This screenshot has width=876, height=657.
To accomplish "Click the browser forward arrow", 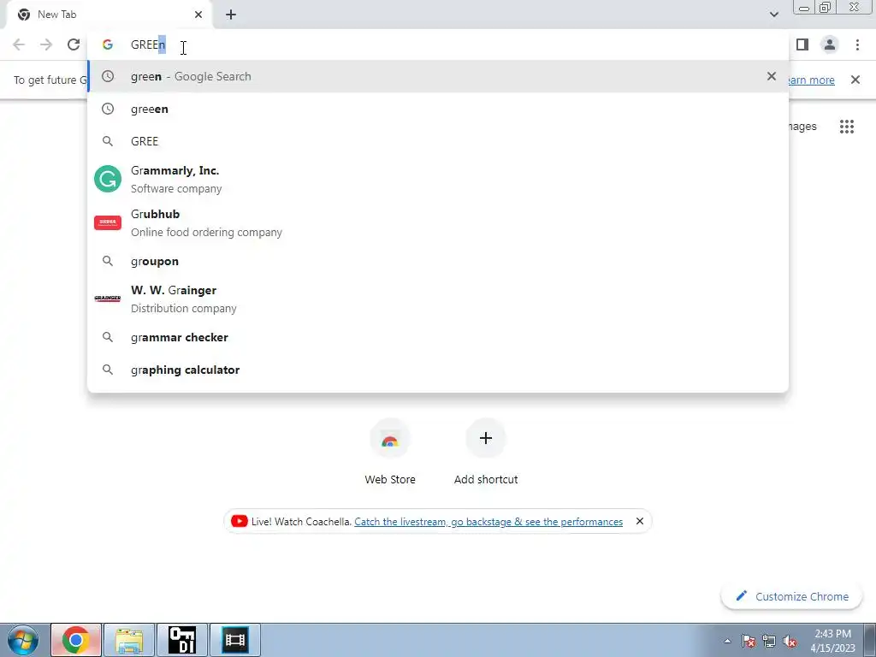I will [46, 44].
